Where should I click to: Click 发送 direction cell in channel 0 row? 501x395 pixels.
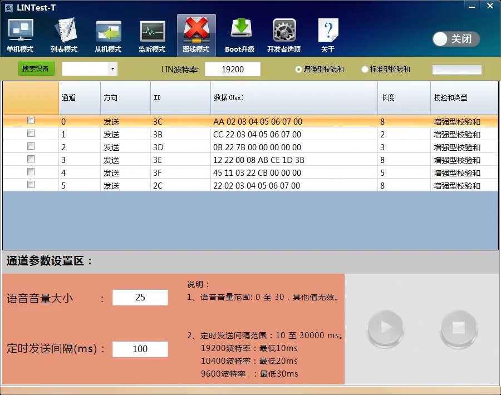click(126, 122)
